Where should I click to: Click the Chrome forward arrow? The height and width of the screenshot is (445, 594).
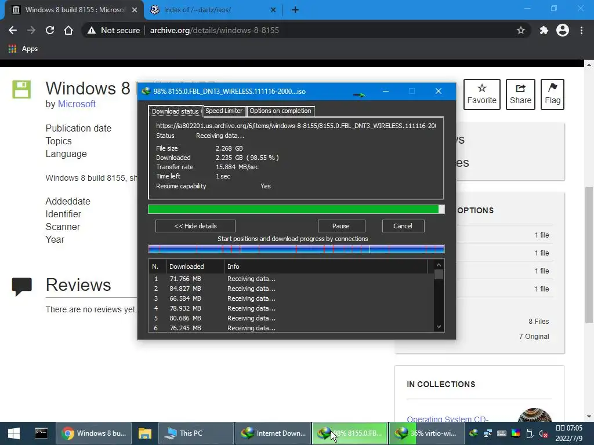click(31, 30)
